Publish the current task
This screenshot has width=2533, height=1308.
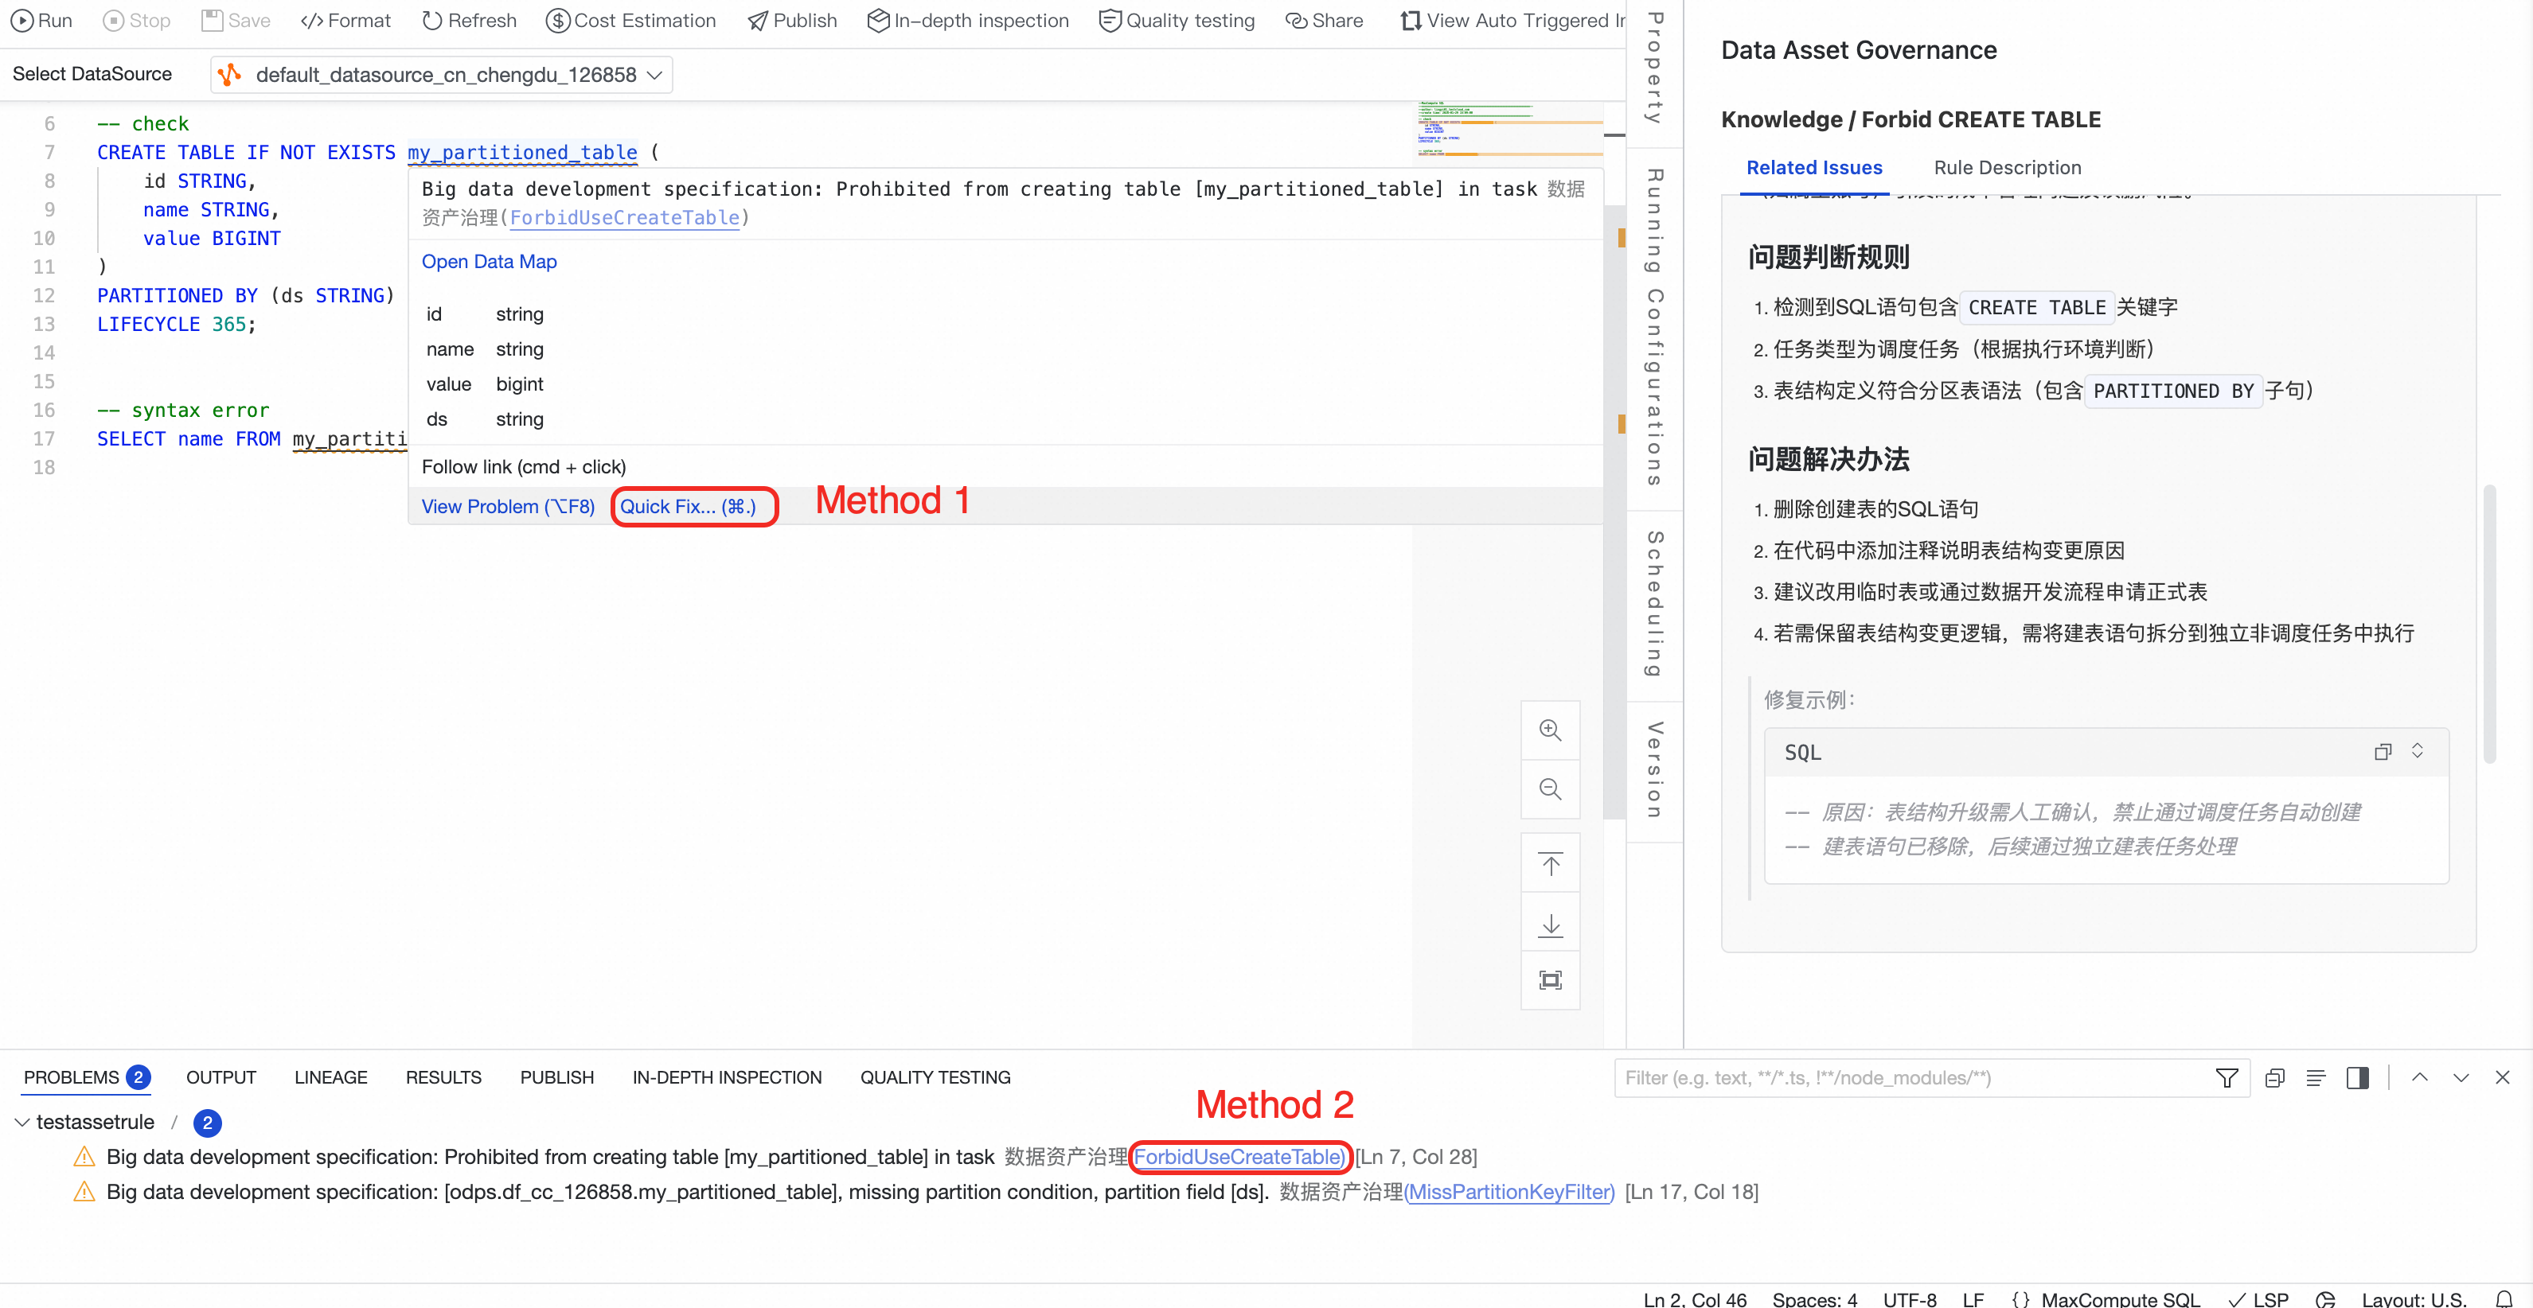[791, 21]
